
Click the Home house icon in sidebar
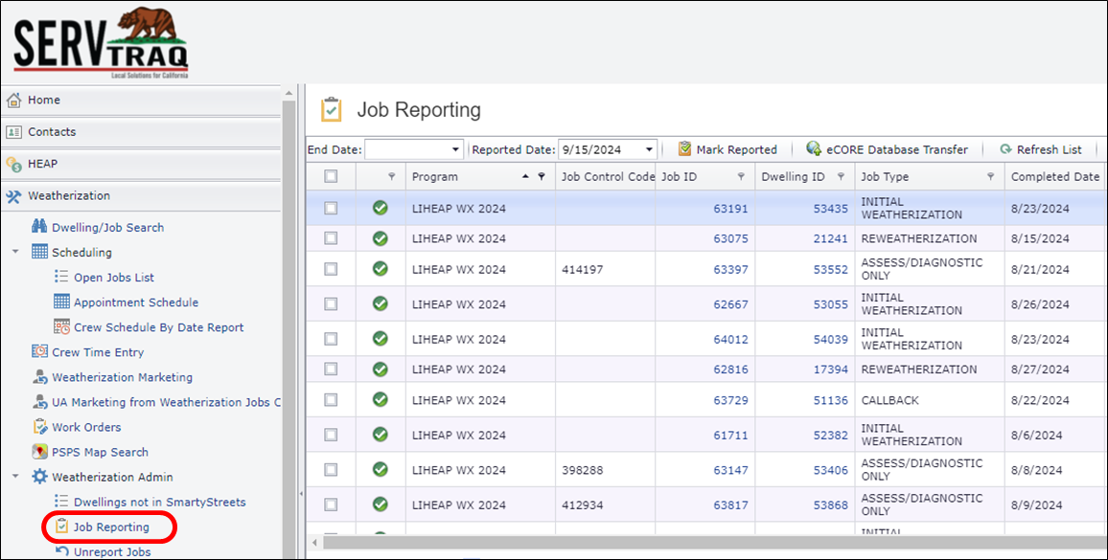(13, 101)
